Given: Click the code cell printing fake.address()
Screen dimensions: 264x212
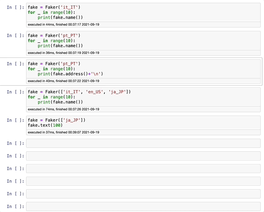Looking at the screenshot, I should tap(143, 69).
